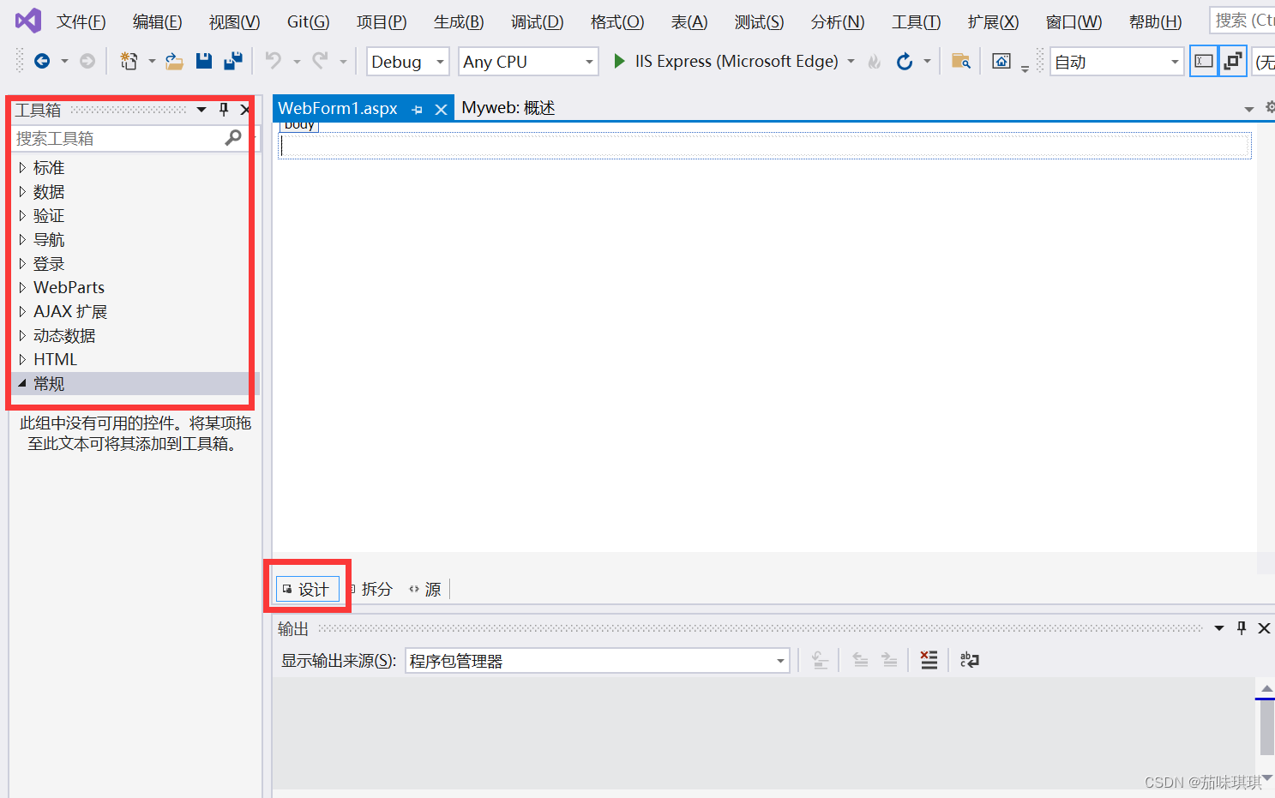Toggle word wrap in Output
This screenshot has height=798, width=1275.
click(970, 659)
